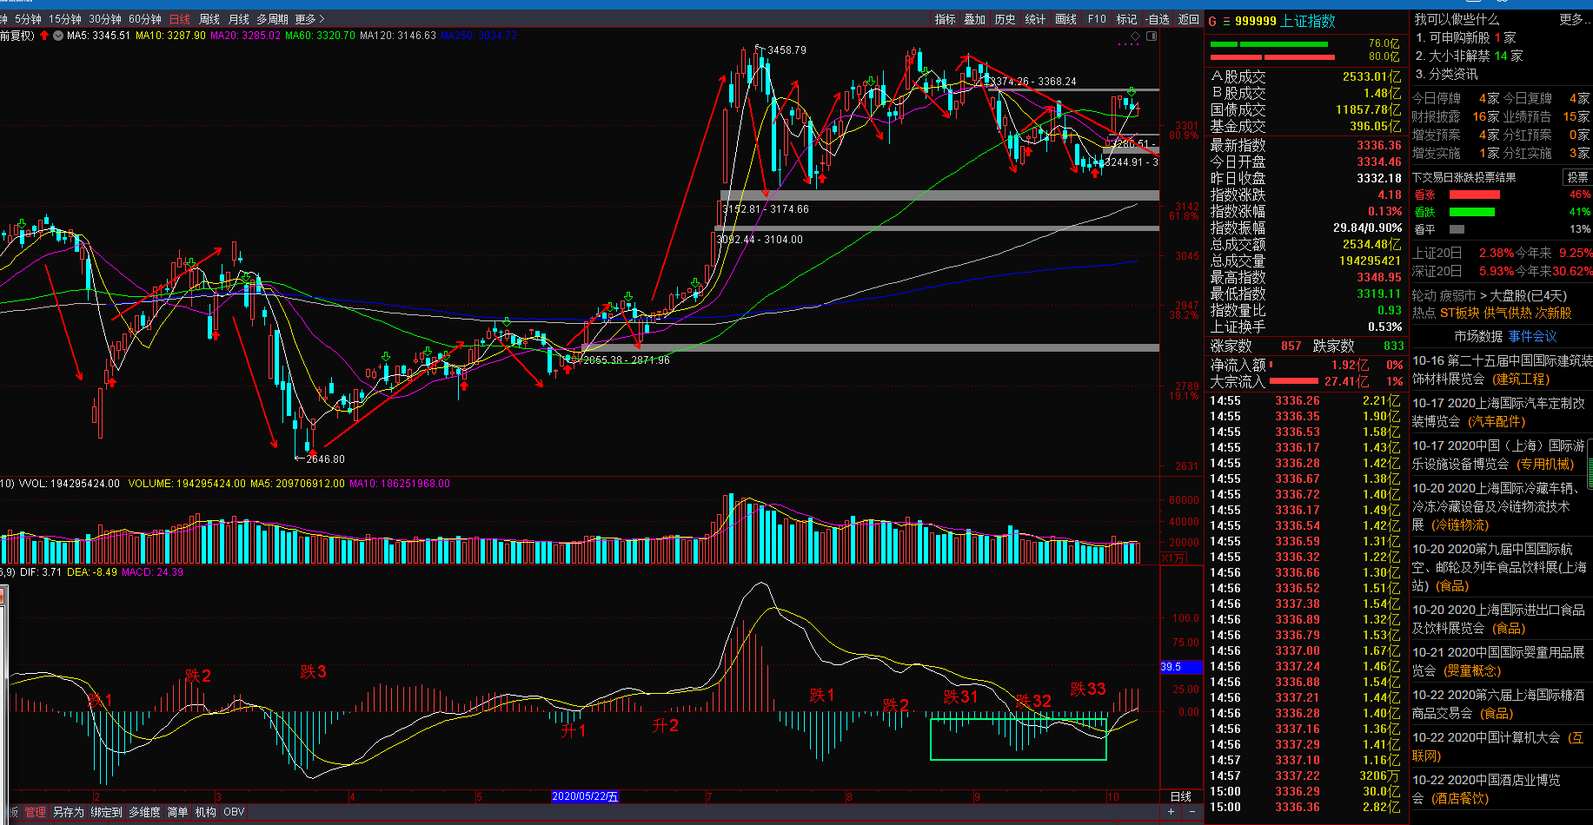Select 看平 gray bar option
This screenshot has width=1593, height=825.
tap(1457, 229)
